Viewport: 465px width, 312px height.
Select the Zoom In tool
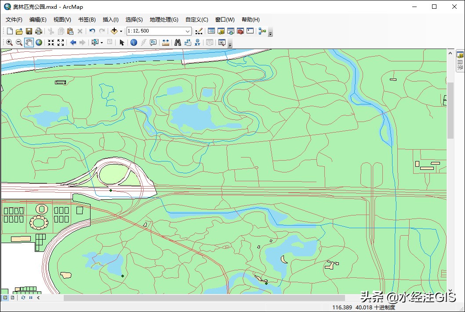pyautogui.click(x=9, y=42)
